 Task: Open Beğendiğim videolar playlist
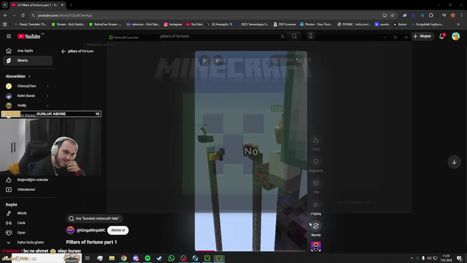tap(28, 180)
